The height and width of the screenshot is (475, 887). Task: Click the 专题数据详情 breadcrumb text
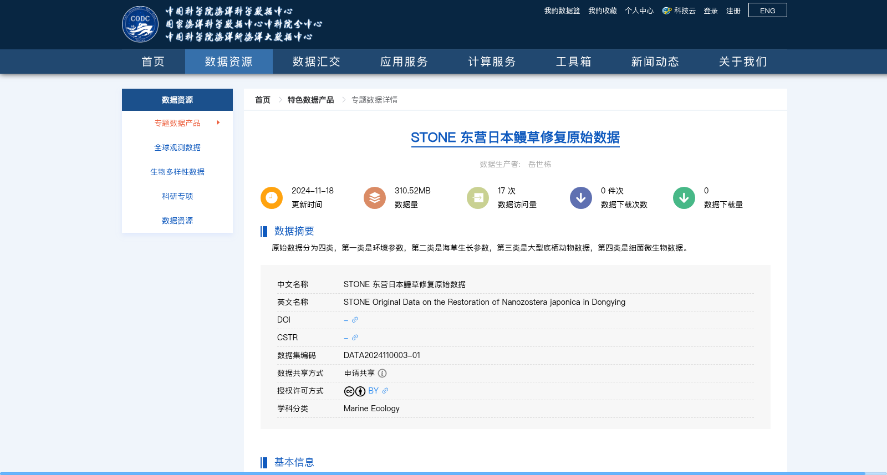(x=374, y=100)
